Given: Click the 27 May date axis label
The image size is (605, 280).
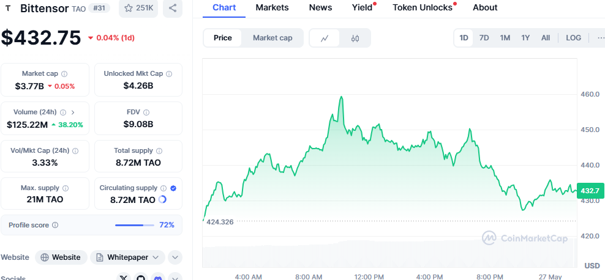Looking at the screenshot, I should click(x=550, y=276).
